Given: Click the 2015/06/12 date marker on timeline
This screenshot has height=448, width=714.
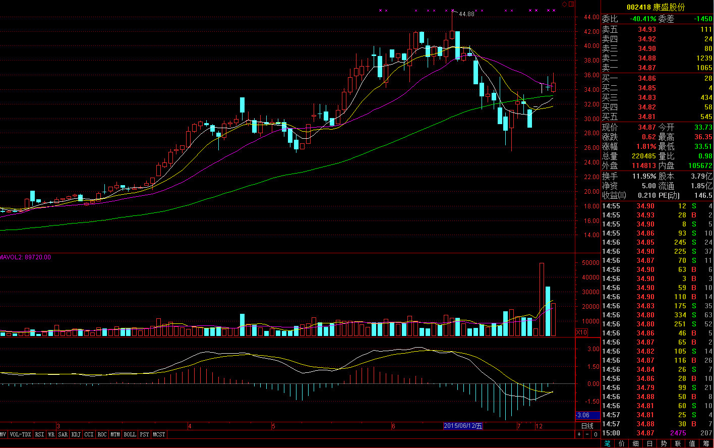Looking at the screenshot, I should (463, 426).
